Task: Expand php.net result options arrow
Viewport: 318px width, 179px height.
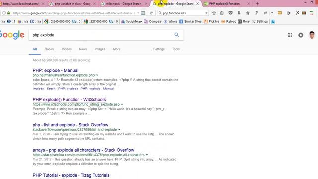Action: tap(97, 75)
